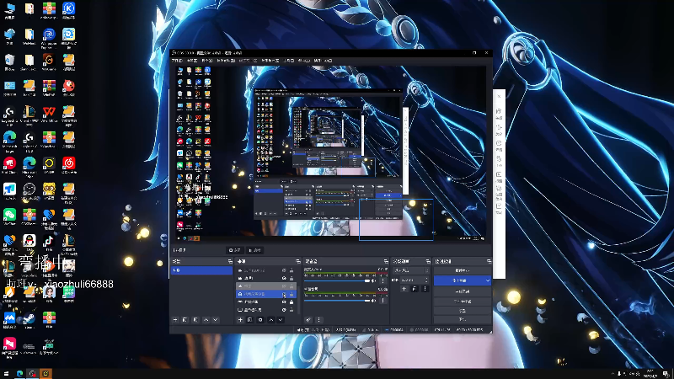Open advanced audio properties in mixer toolbar

click(308, 320)
